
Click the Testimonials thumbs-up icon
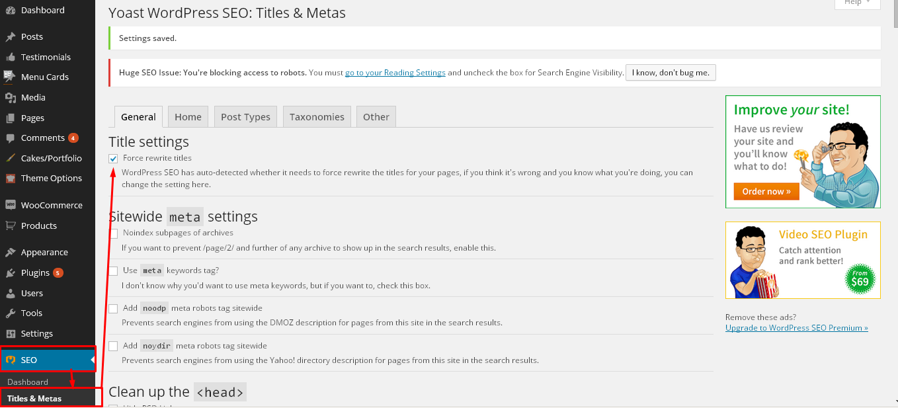point(10,58)
